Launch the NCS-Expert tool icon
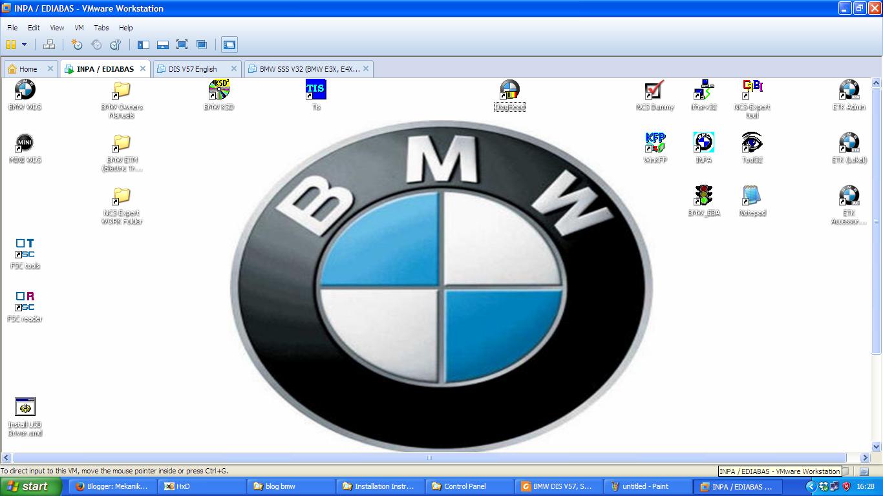 [x=752, y=99]
